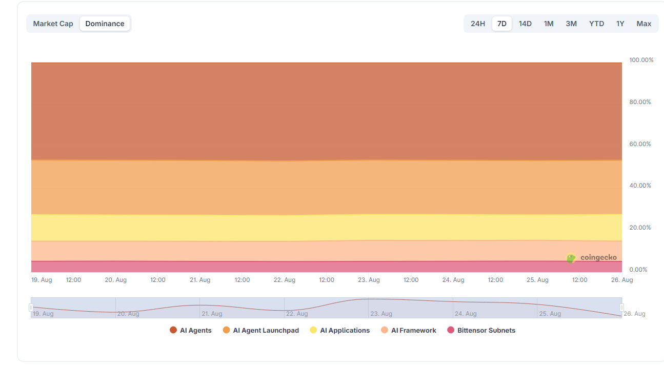Viewport: 664px width, 366px height.
Task: Select the Max time range
Action: pyautogui.click(x=643, y=23)
